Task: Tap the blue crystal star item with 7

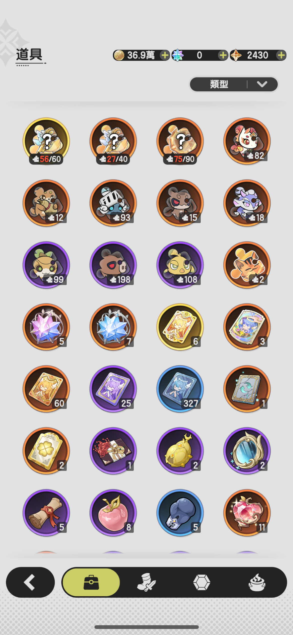Action: [113, 327]
